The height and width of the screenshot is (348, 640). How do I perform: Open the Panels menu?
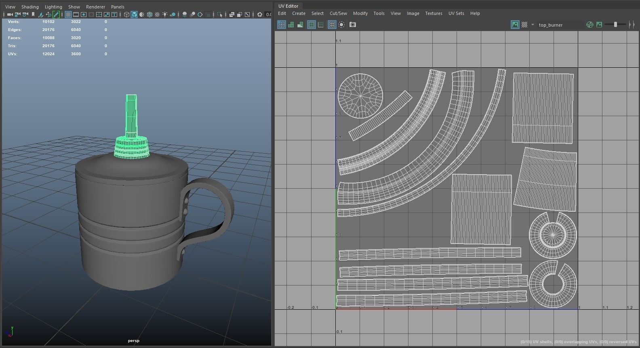118,7
